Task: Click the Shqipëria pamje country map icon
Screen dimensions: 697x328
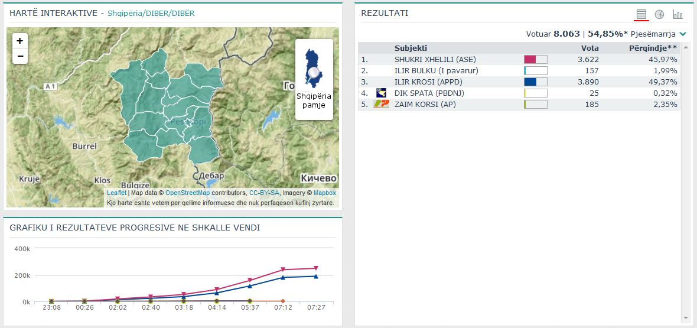Action: [x=314, y=69]
